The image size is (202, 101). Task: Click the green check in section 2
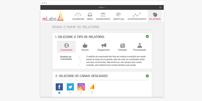[147, 76]
